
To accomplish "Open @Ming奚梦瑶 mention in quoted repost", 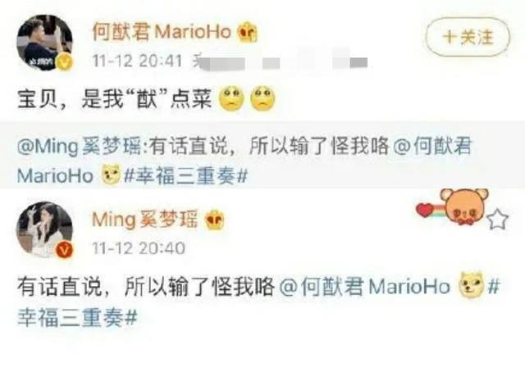I will tap(79, 147).
